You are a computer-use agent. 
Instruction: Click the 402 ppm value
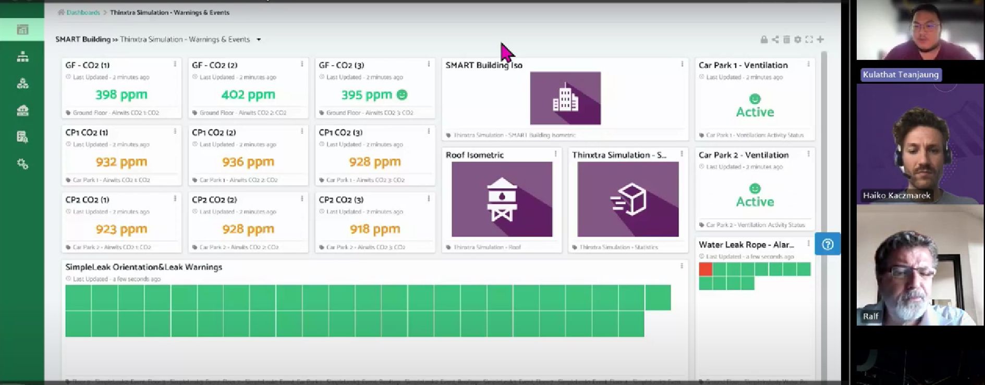click(248, 95)
